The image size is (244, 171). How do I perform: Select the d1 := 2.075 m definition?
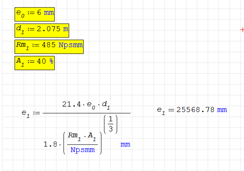pos(42,31)
